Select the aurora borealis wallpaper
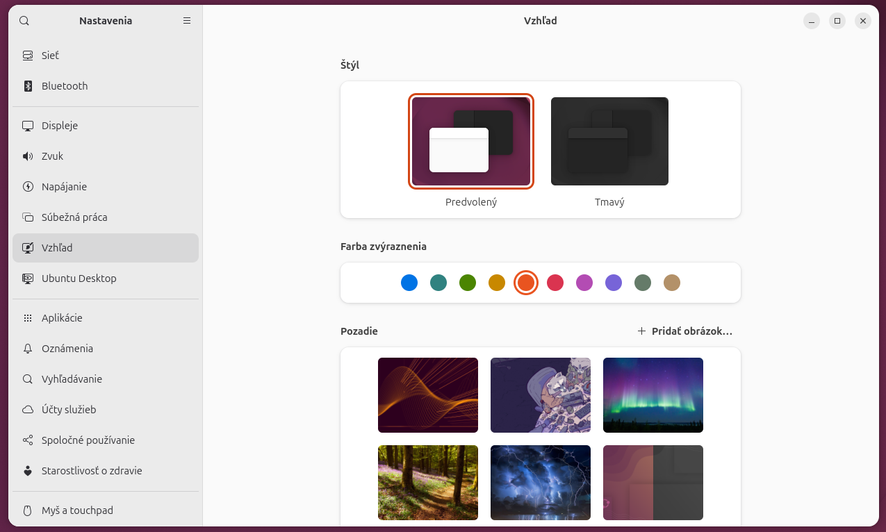This screenshot has width=886, height=532. click(653, 395)
